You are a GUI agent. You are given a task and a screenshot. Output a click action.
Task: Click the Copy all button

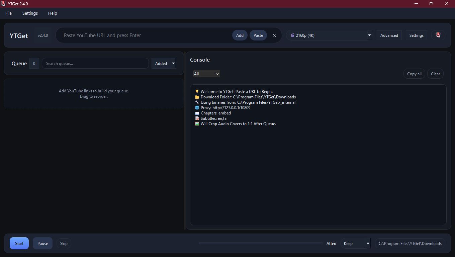[x=414, y=74]
